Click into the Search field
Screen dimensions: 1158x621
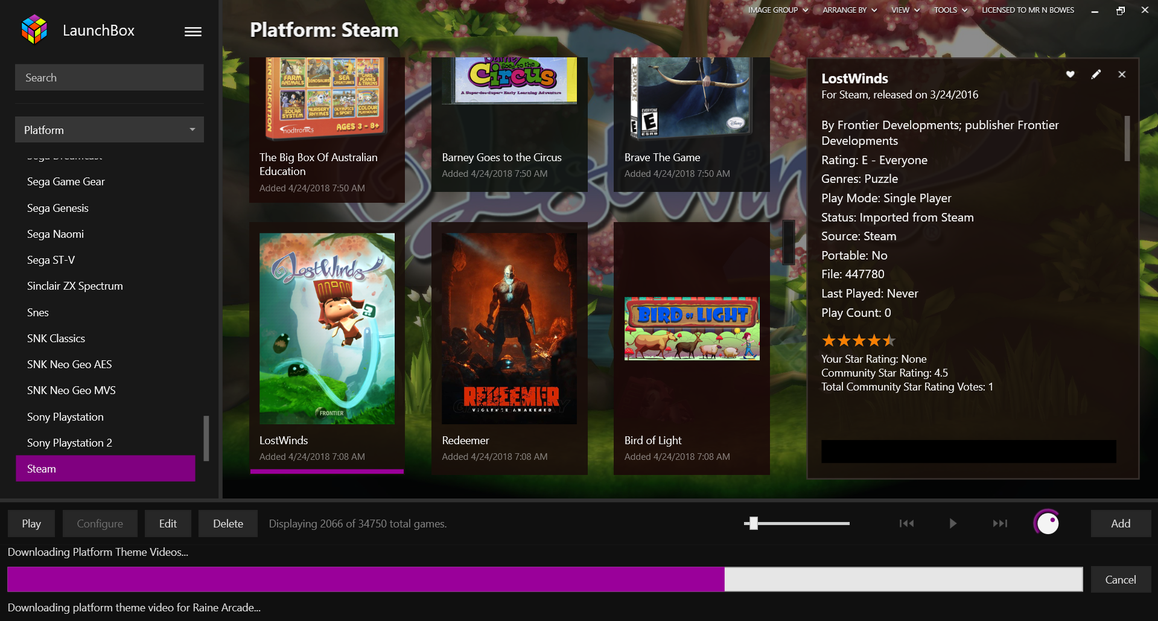(x=109, y=77)
